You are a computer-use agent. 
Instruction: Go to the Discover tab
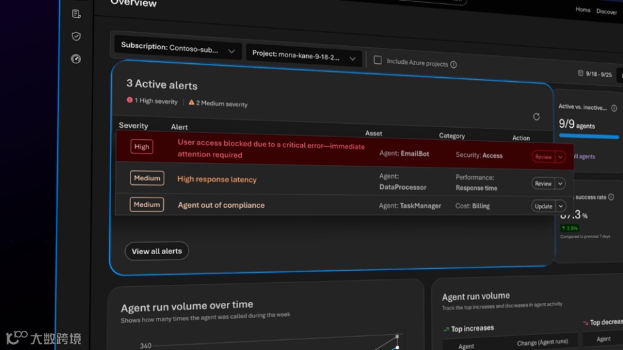[606, 11]
